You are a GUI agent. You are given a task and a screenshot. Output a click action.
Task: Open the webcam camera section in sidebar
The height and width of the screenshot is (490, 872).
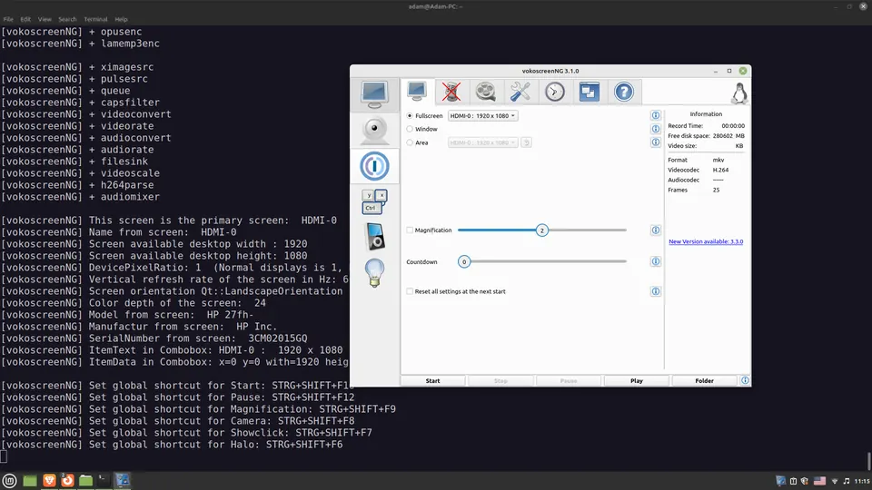point(374,130)
